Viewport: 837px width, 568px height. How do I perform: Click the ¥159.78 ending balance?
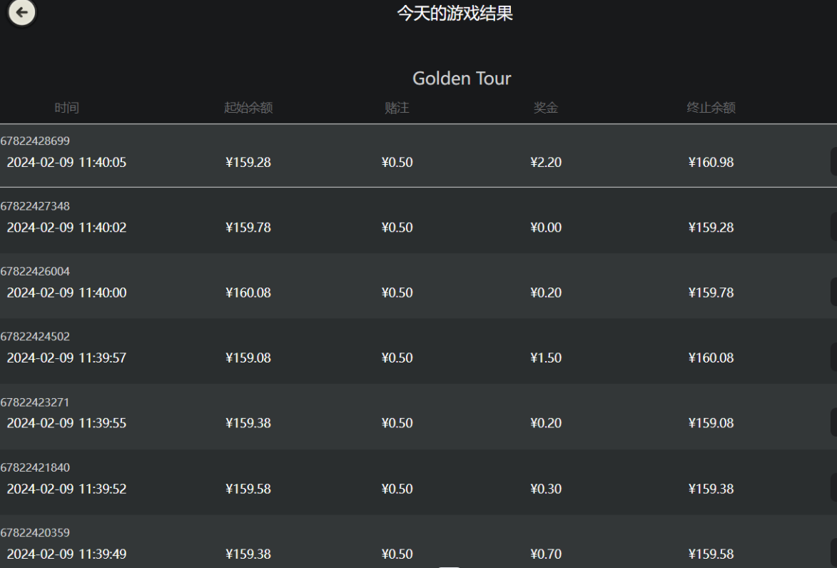(x=711, y=293)
